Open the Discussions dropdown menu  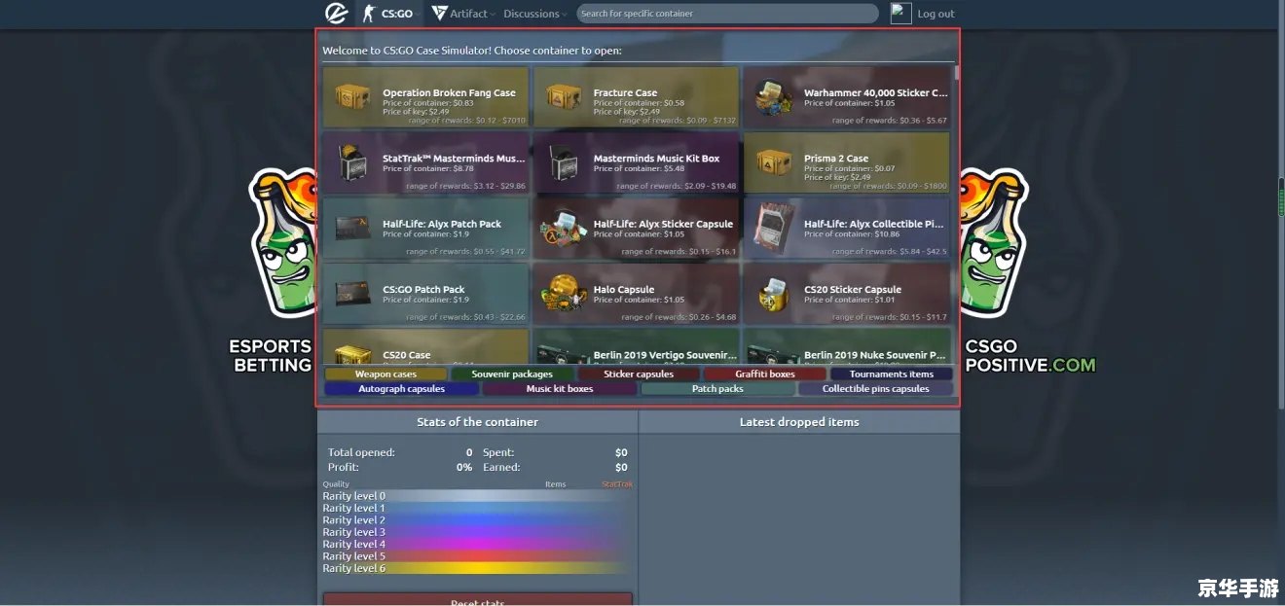coord(536,14)
